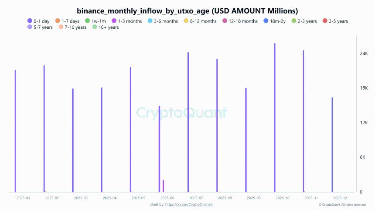The image size is (375, 211).
Task: Click the 2025-12 blue bar
Action: pos(332,145)
